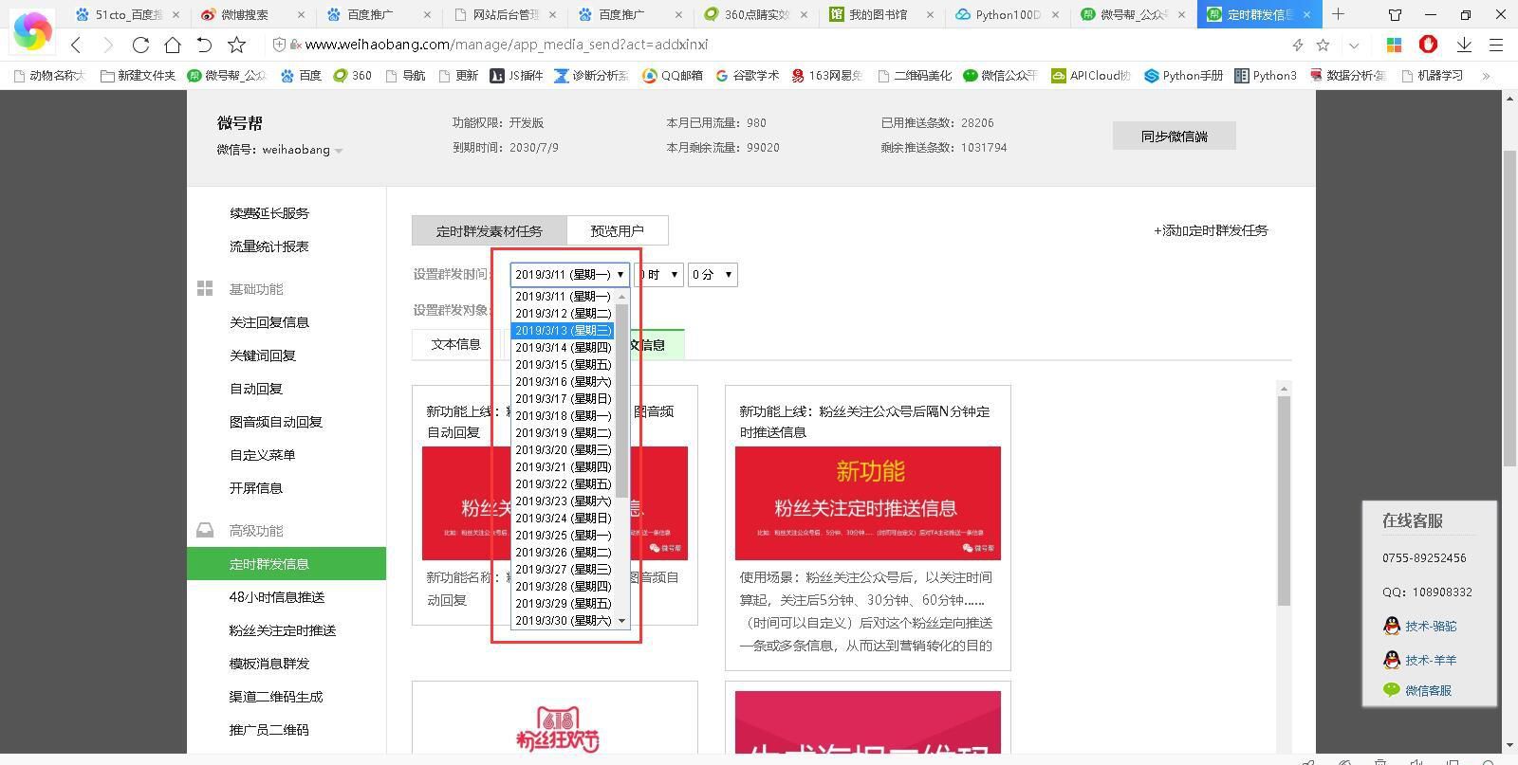This screenshot has height=765, width=1518.
Task: Click the 同步微信端 button
Action: pyautogui.click(x=1175, y=137)
